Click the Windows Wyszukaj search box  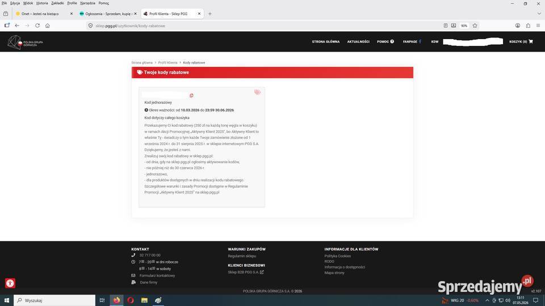[54, 300]
